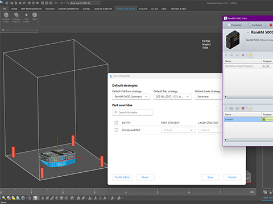Click the Quick search field
The image size is (273, 204).
click(x=85, y=3)
